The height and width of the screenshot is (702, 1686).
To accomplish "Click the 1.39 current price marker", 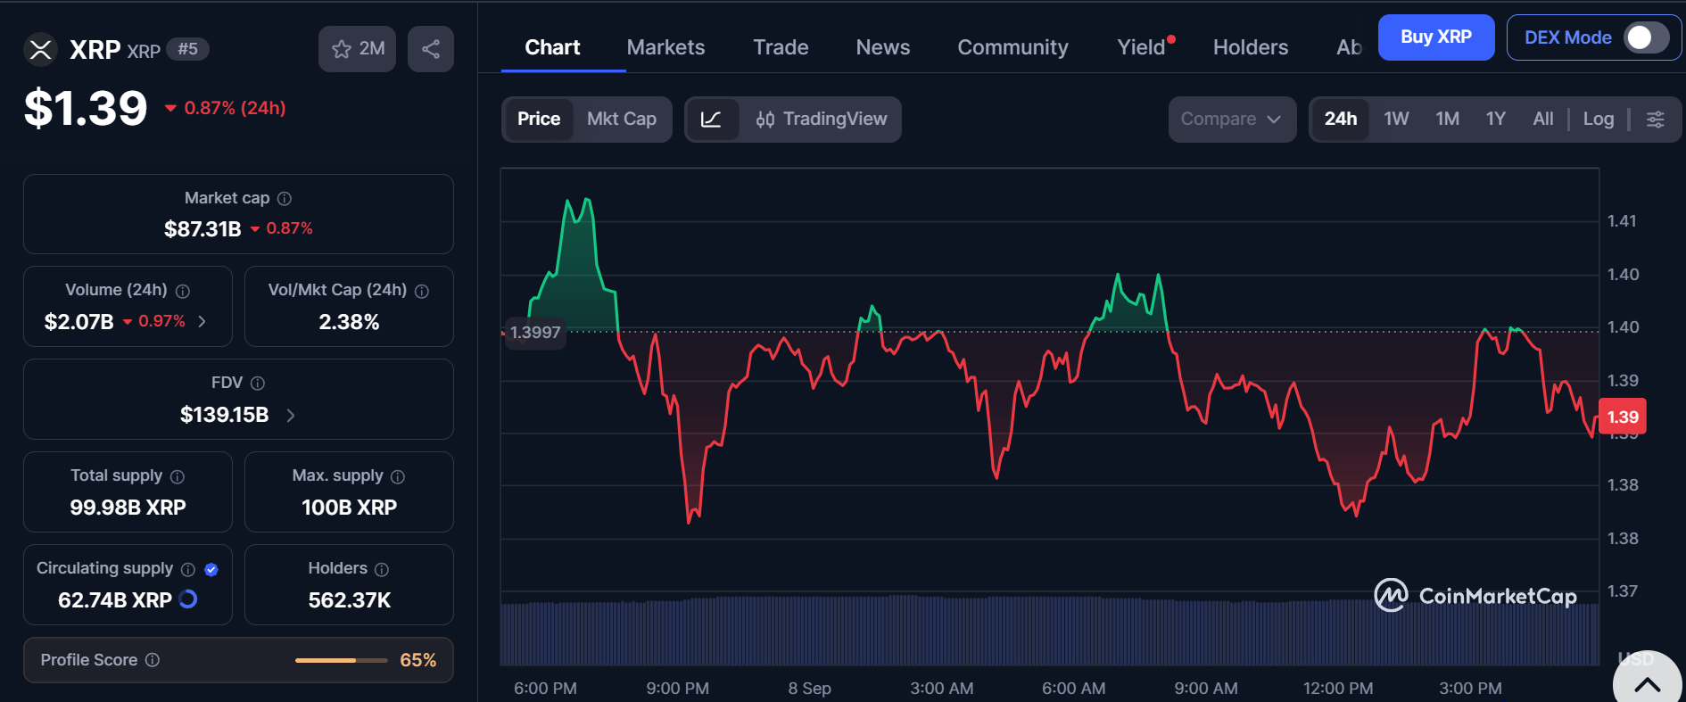I will (1623, 417).
